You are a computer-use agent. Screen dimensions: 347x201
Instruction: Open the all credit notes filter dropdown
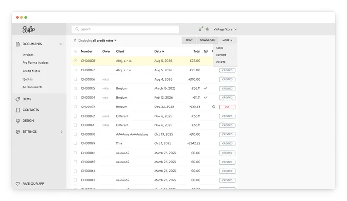pyautogui.click(x=105, y=41)
